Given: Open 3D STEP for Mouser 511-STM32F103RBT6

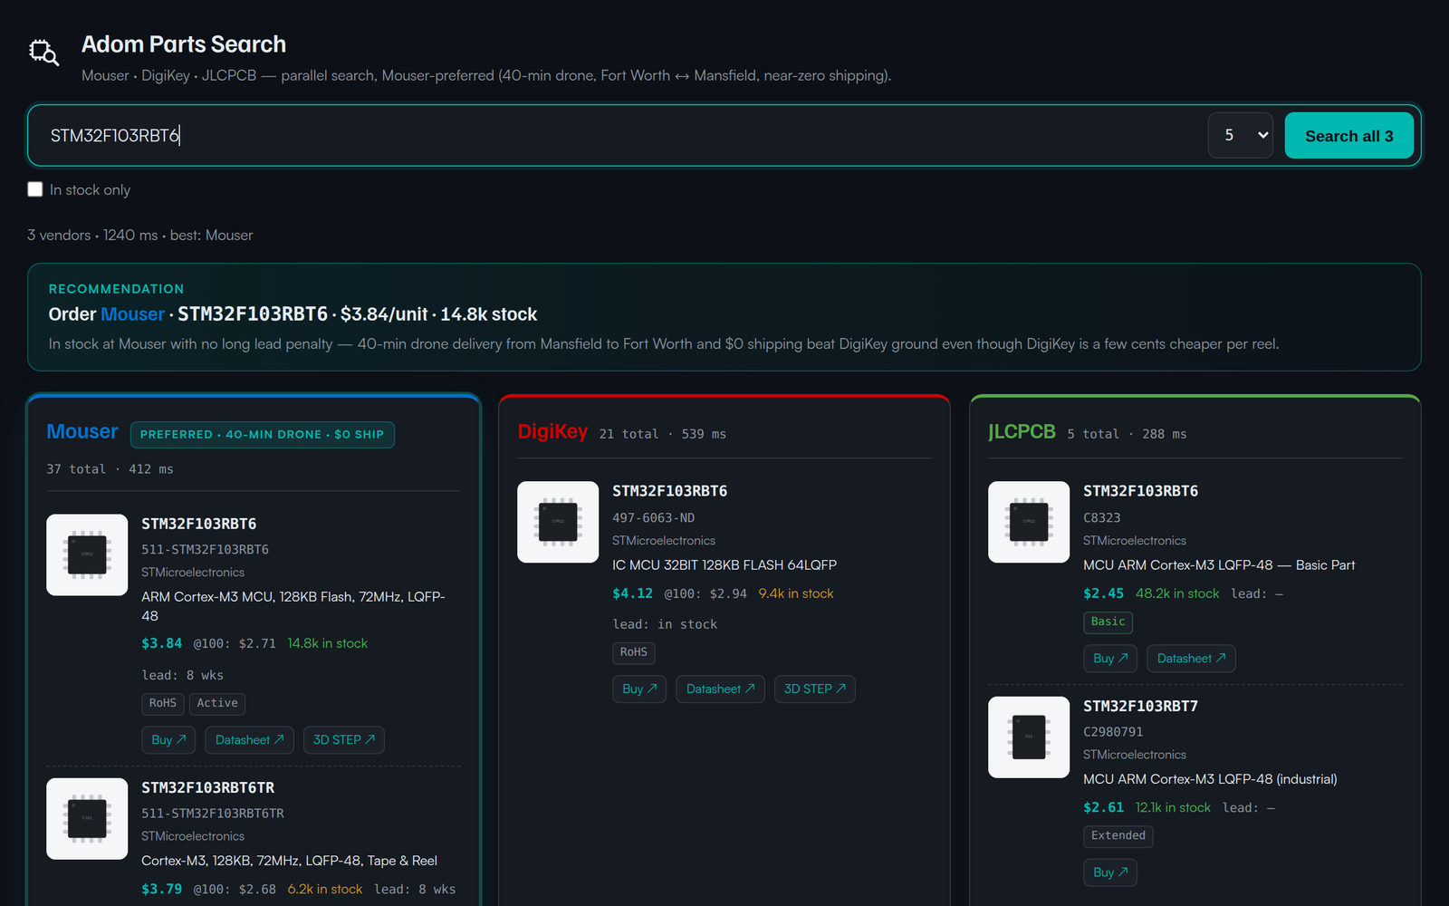Looking at the screenshot, I should (344, 740).
